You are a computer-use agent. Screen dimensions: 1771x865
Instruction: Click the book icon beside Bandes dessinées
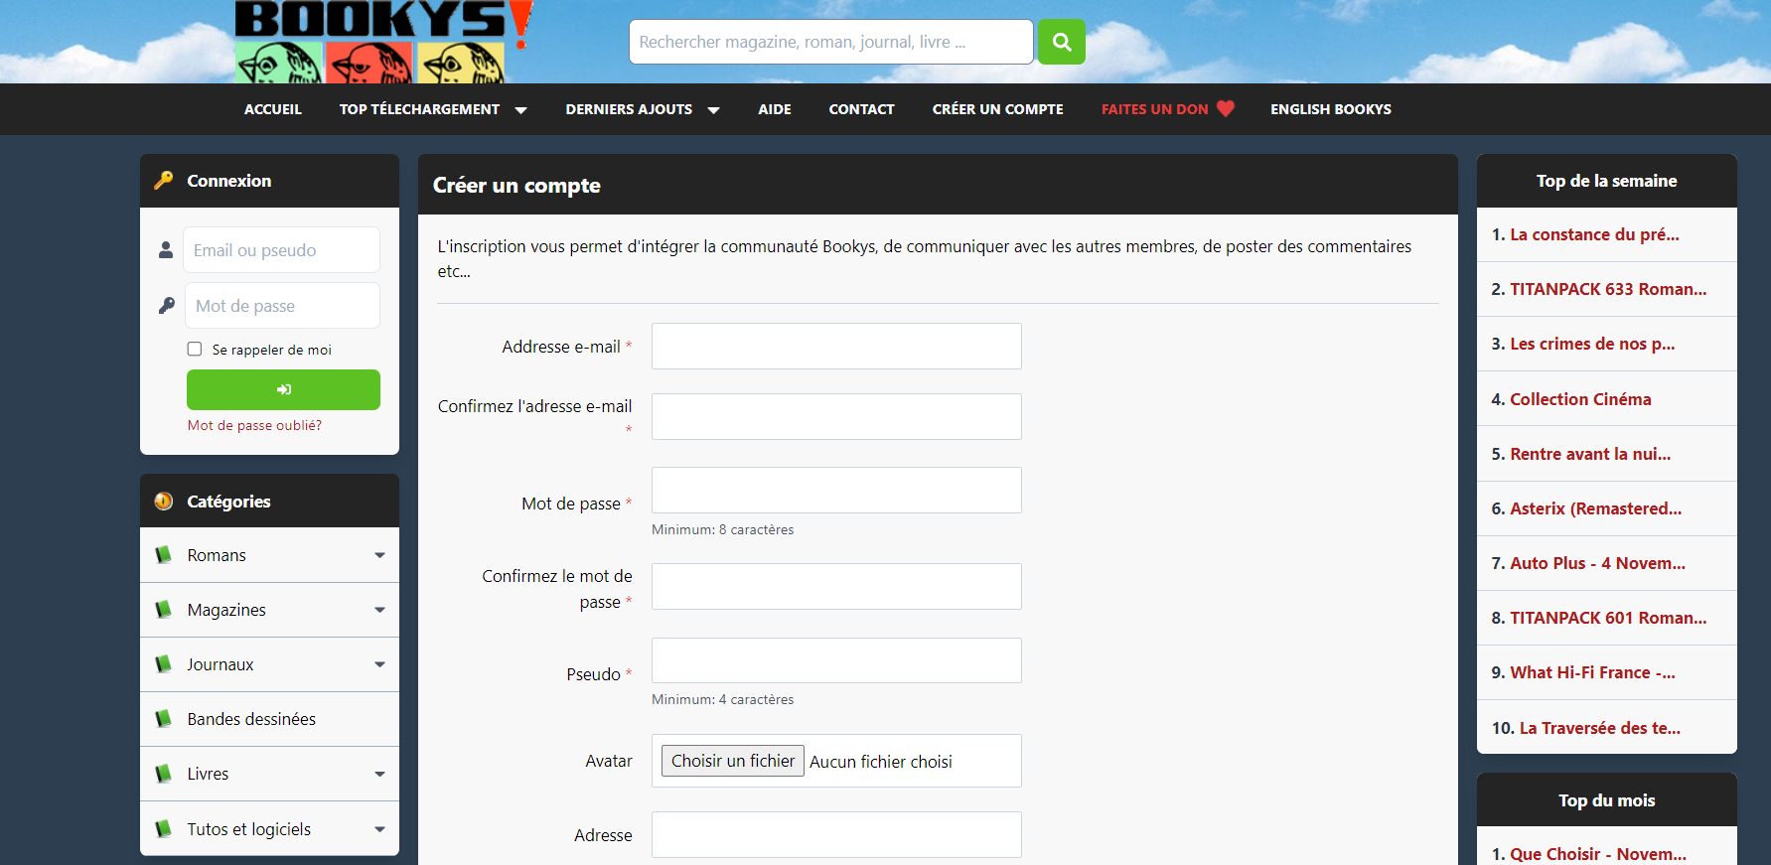pos(163,718)
